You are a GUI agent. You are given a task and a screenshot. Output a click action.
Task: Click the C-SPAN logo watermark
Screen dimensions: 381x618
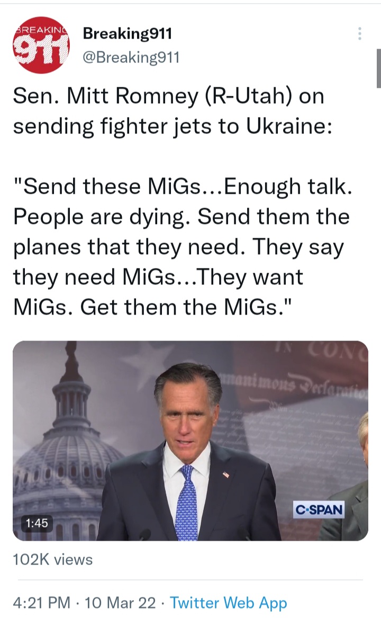(x=319, y=509)
